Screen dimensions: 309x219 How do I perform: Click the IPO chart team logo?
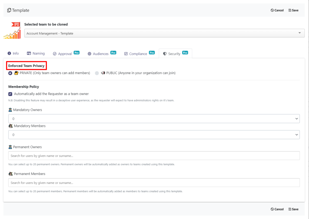pos(12,31)
